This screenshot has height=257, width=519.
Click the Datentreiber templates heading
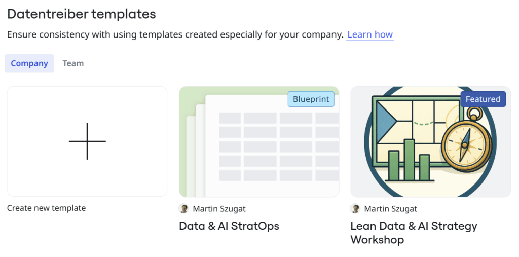click(x=82, y=14)
